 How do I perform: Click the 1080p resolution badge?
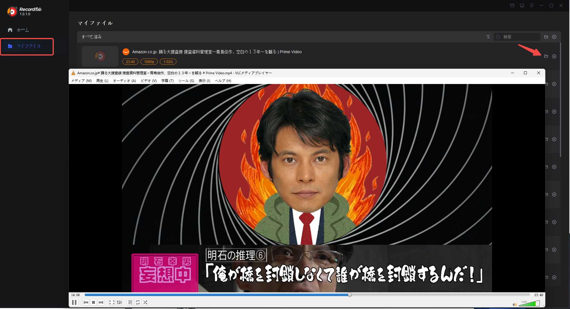pyautogui.click(x=149, y=62)
